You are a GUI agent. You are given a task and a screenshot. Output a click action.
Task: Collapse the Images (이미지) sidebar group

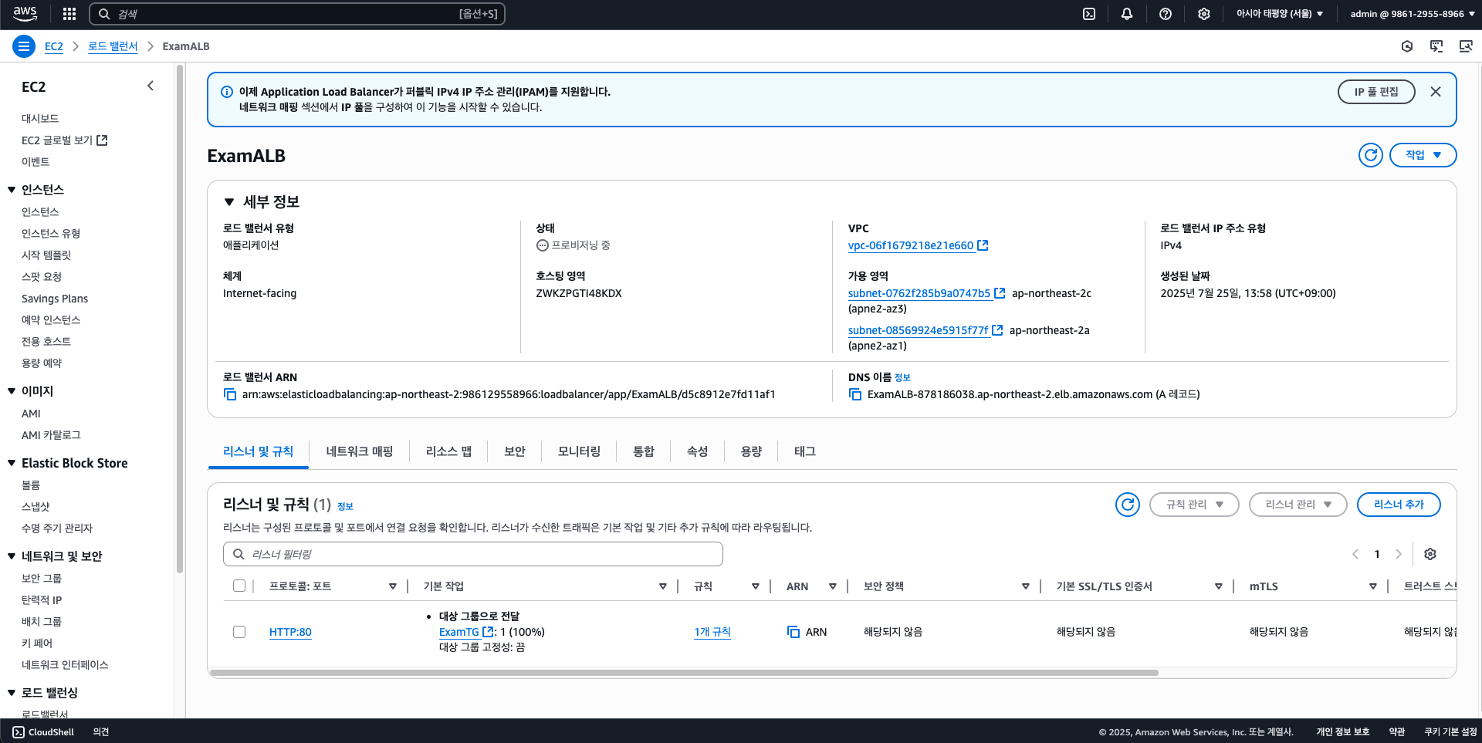[12, 391]
